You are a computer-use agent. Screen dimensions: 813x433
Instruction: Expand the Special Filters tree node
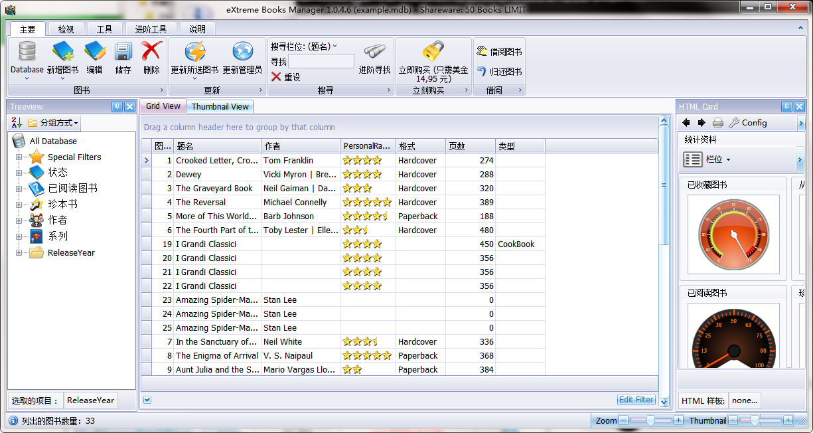point(19,157)
